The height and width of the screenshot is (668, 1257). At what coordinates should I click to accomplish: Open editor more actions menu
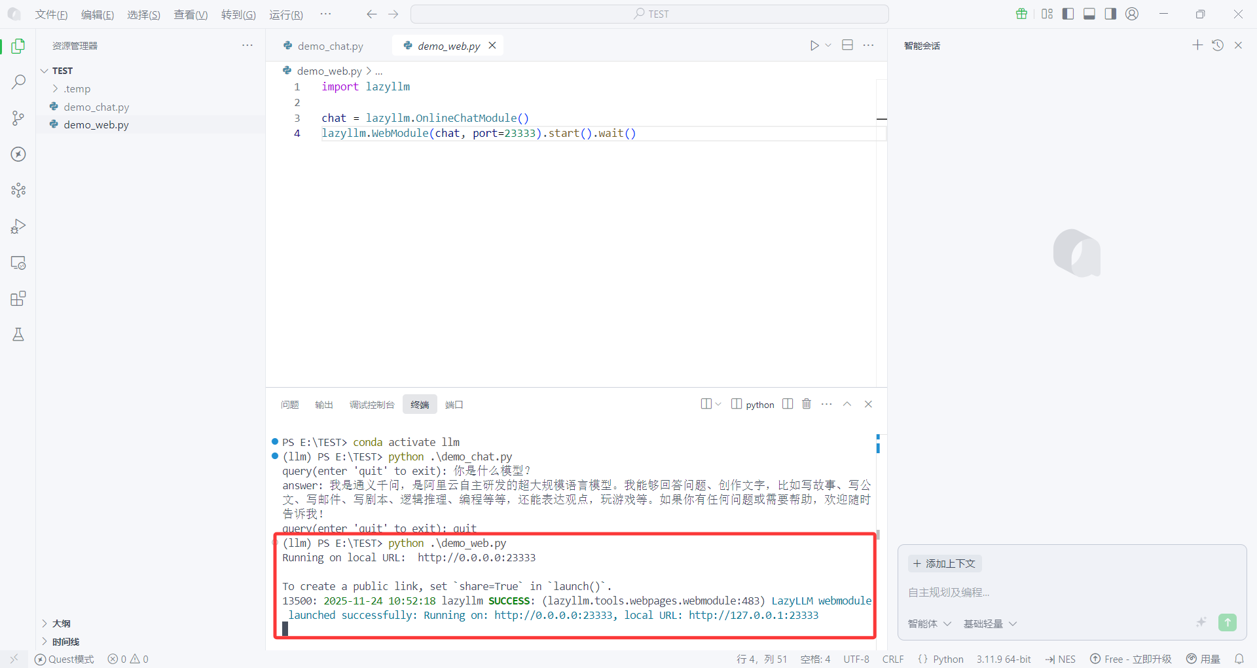868,45
